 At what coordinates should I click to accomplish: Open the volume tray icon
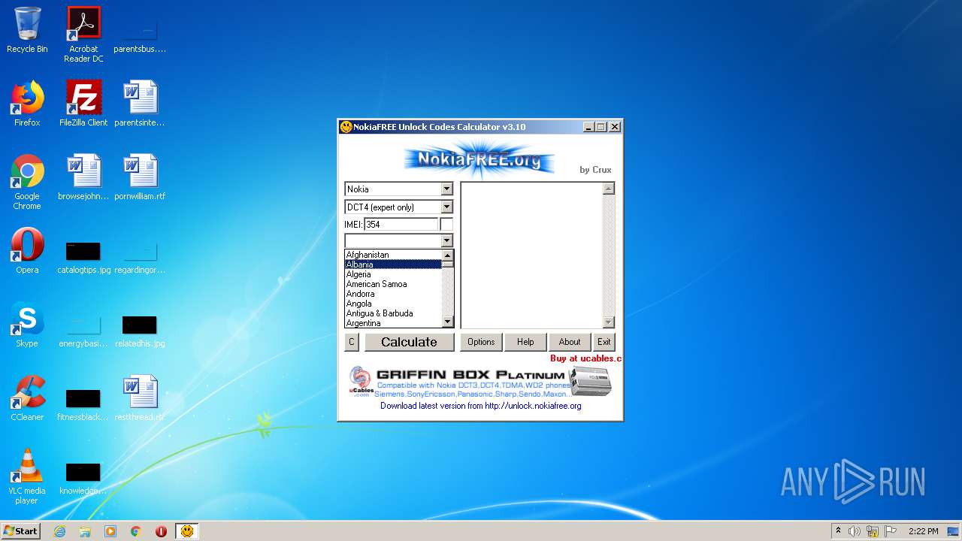(855, 531)
